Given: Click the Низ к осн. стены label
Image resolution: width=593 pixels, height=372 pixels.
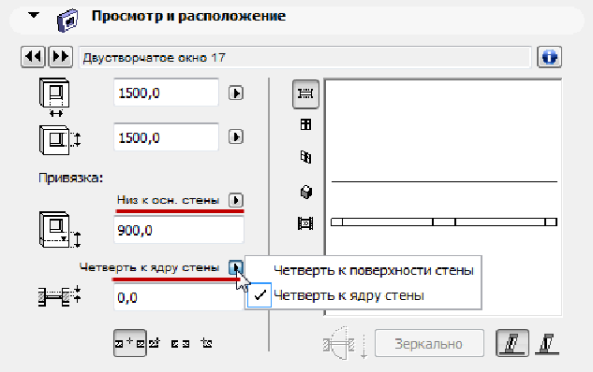Looking at the screenshot, I should [168, 200].
